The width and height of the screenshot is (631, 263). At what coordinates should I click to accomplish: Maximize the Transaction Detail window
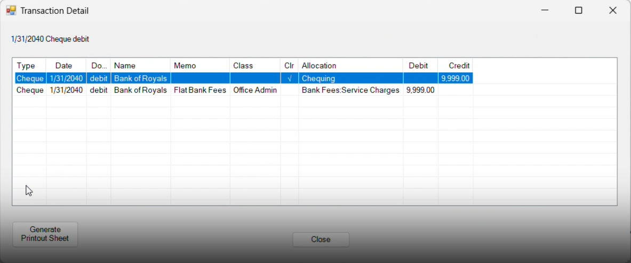pyautogui.click(x=578, y=11)
